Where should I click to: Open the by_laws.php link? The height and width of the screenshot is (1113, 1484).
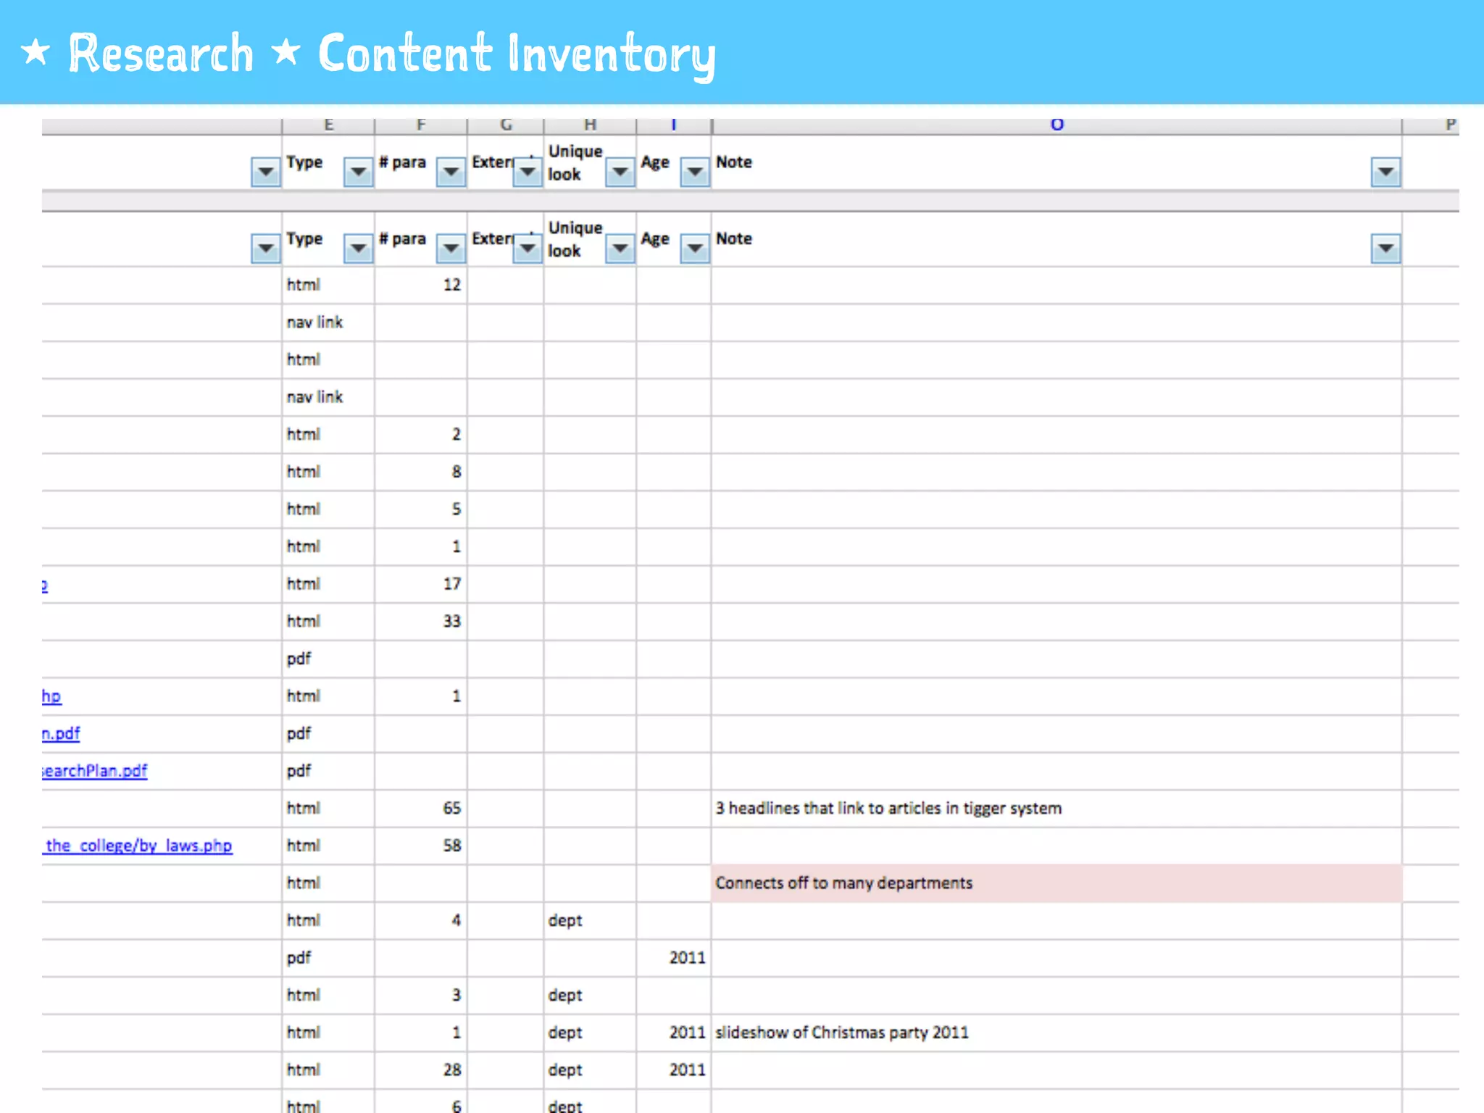[x=138, y=846]
